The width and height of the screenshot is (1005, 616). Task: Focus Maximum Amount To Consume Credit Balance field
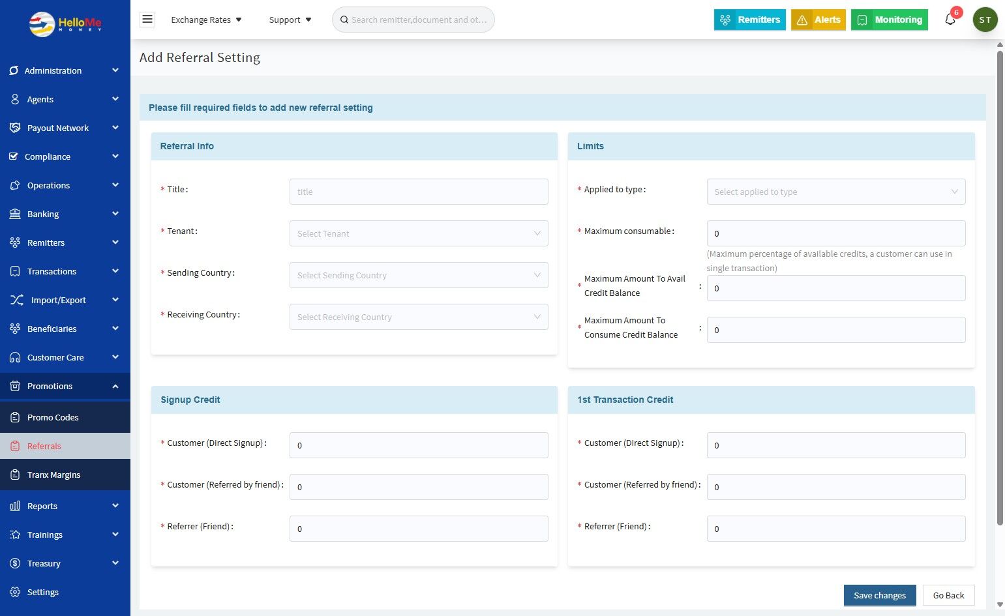pos(836,330)
